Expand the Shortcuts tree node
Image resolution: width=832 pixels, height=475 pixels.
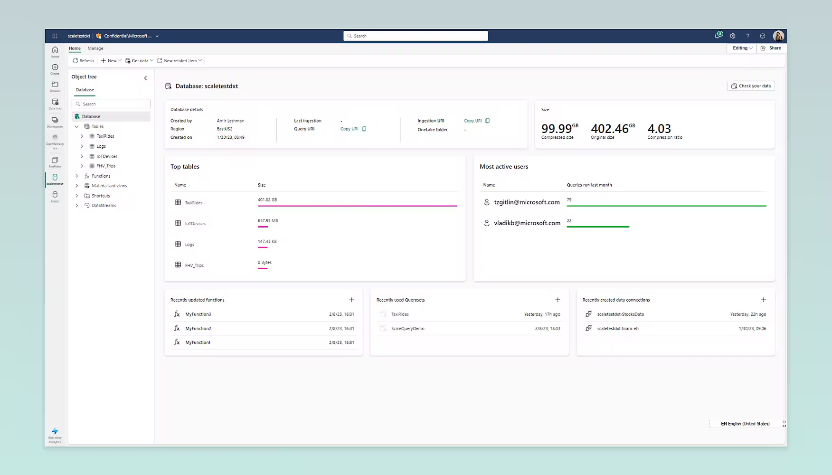coord(76,196)
